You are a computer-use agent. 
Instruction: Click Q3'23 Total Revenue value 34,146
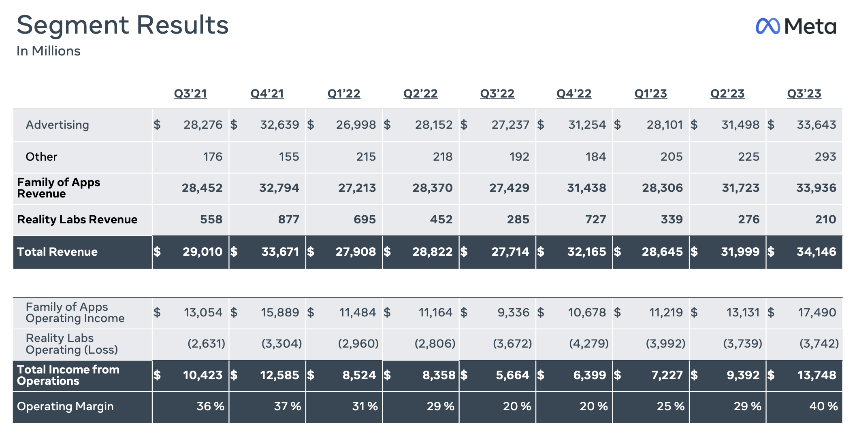pos(816,252)
